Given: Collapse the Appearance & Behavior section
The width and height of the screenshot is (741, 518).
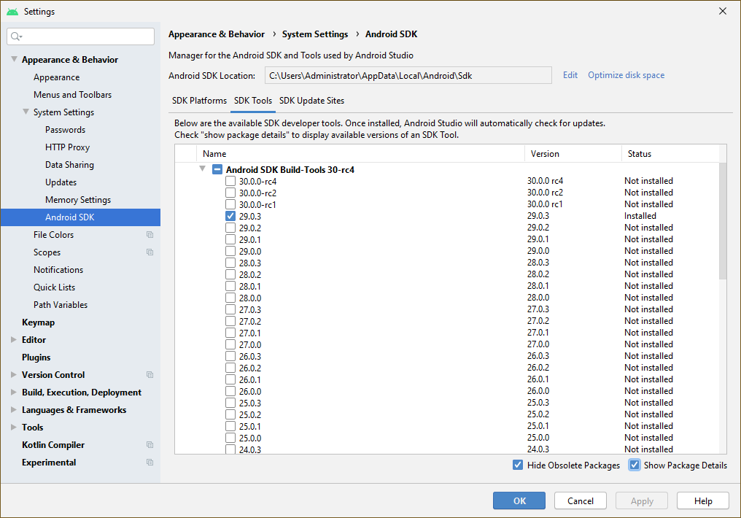Looking at the screenshot, I should 14,59.
